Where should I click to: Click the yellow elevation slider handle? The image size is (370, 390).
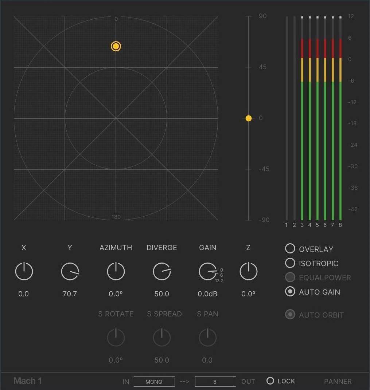point(249,118)
